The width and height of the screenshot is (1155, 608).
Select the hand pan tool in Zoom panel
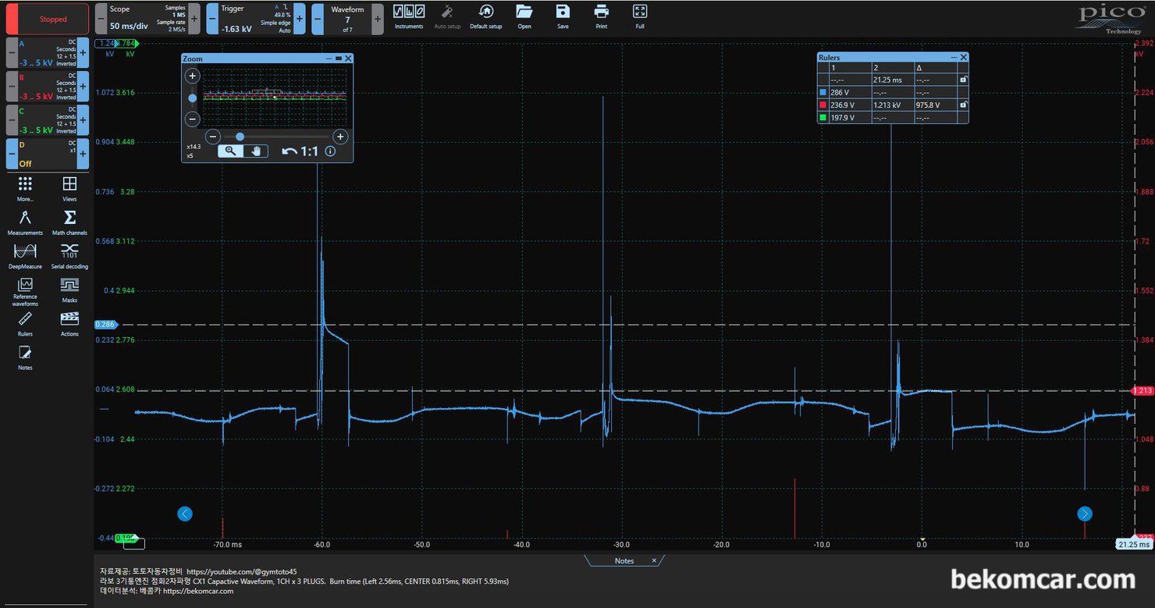tap(255, 151)
